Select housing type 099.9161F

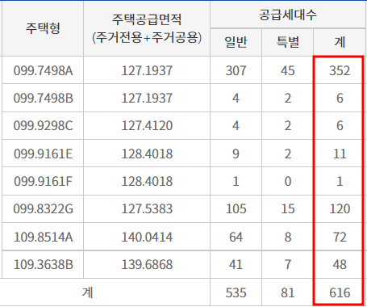pyautogui.click(x=43, y=182)
